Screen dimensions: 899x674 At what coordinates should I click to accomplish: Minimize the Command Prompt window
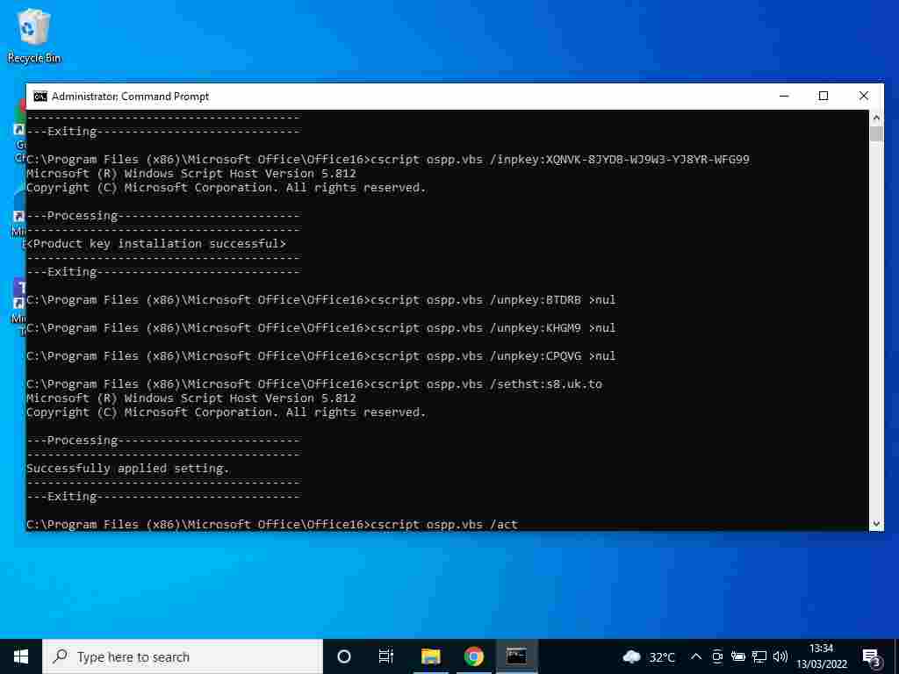(x=784, y=97)
